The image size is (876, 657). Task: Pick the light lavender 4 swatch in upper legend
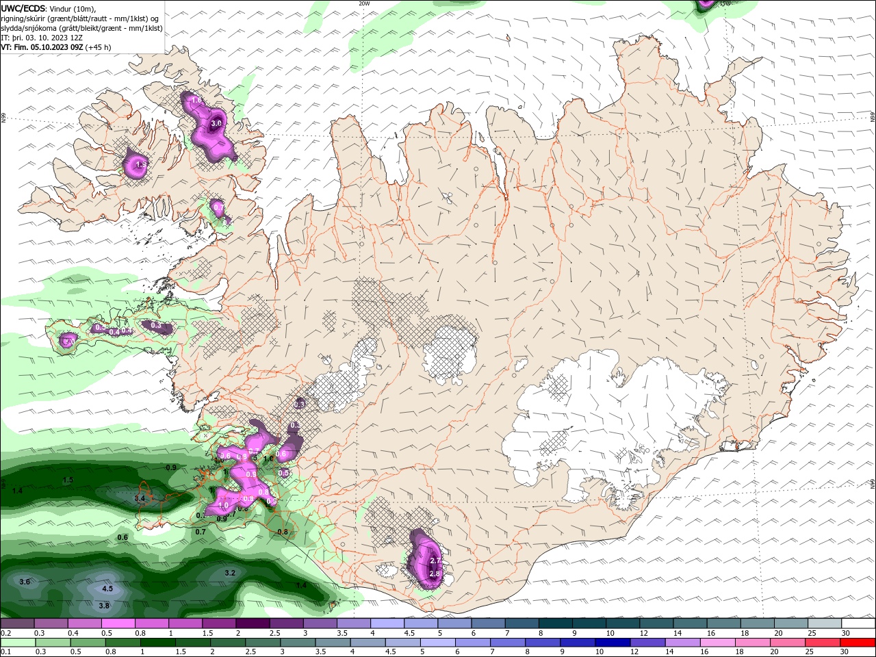click(x=387, y=623)
